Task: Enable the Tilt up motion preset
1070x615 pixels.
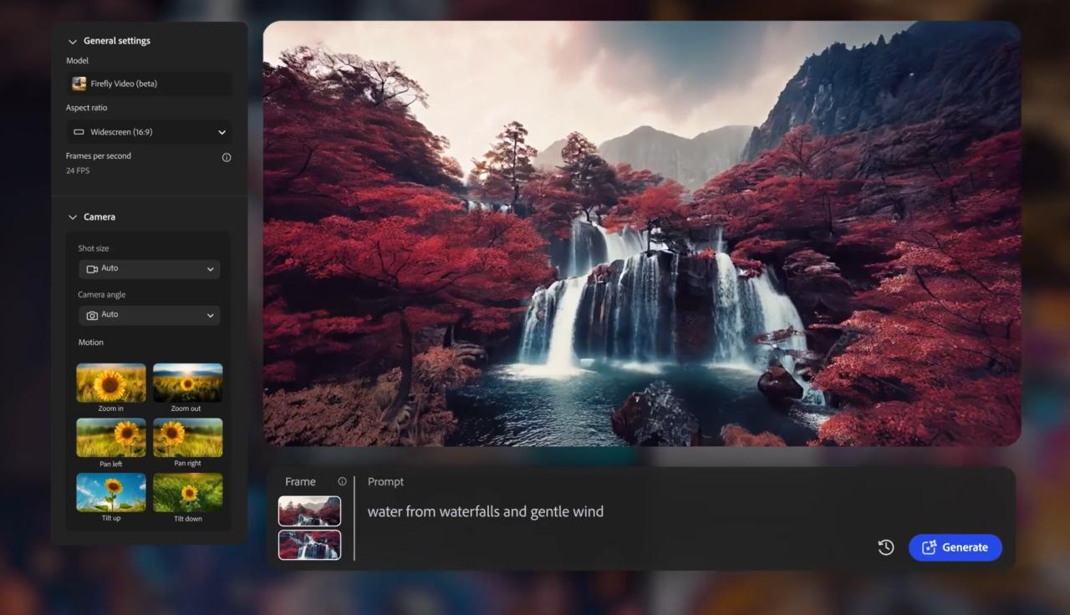Action: pos(110,491)
